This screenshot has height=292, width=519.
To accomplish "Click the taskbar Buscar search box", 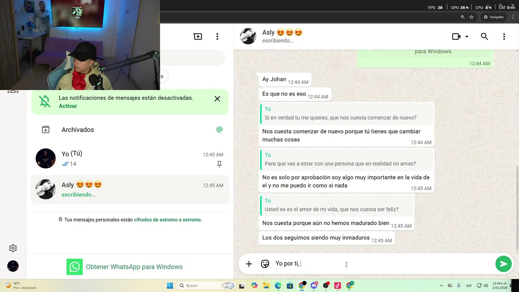I will 206,286.
